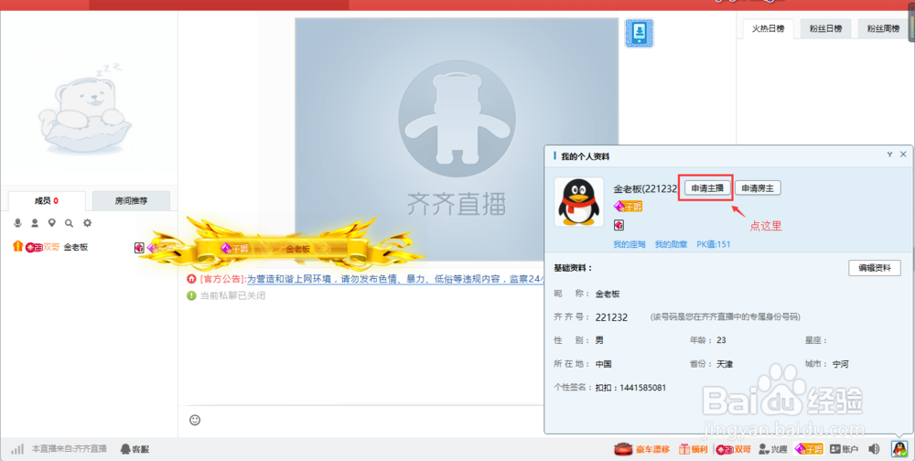
Task: Click the signal strength bars icon
Action: point(17,449)
